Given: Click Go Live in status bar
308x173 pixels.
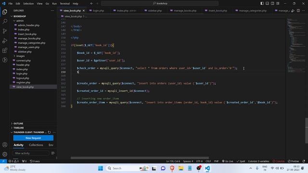Looking at the screenshot, I should (228, 161).
